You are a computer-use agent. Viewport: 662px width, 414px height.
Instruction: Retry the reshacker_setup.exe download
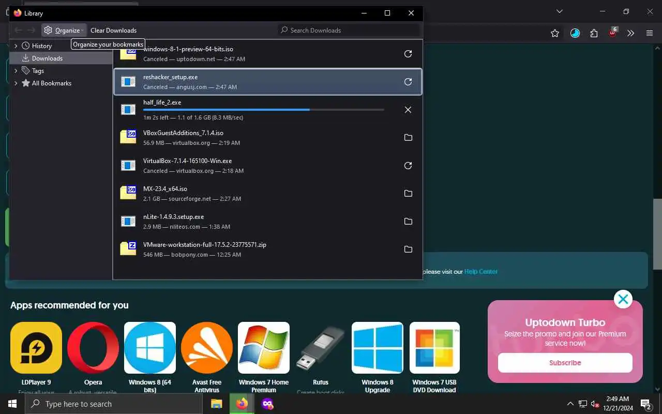point(408,82)
